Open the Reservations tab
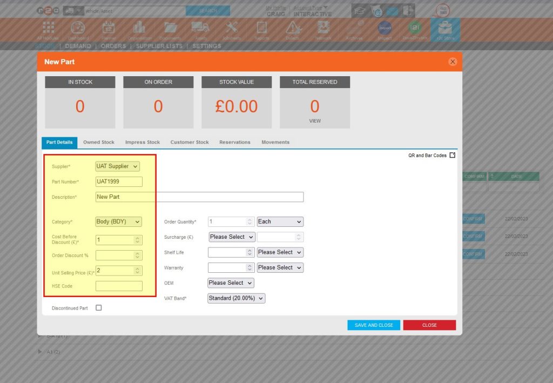Screen dimensions: 553x383 coord(234,142)
